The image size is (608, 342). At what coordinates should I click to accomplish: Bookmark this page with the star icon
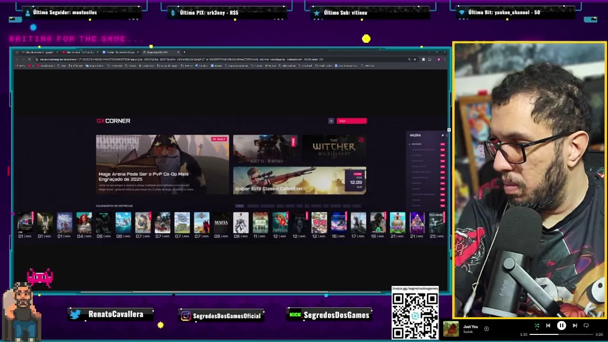(x=415, y=59)
